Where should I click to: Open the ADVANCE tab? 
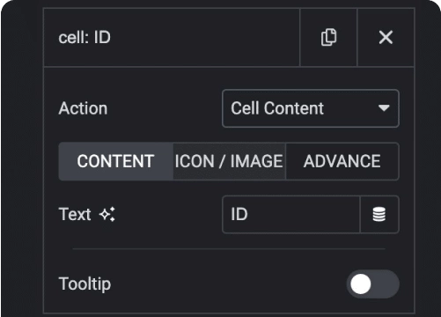click(342, 161)
